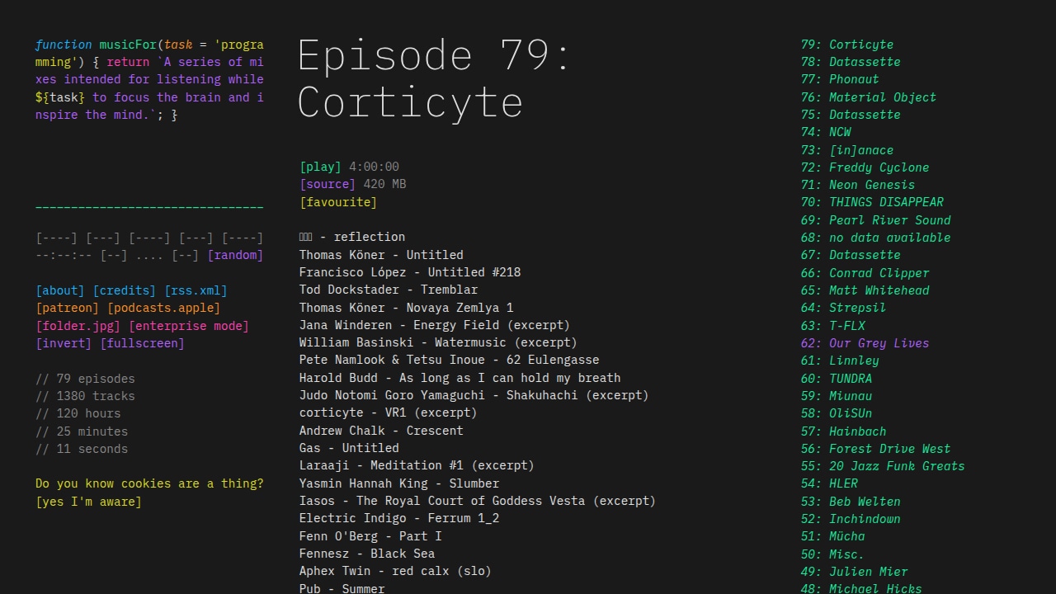The height and width of the screenshot is (594, 1056).
Task: Toggle [enterprise mode]
Action: coord(189,326)
